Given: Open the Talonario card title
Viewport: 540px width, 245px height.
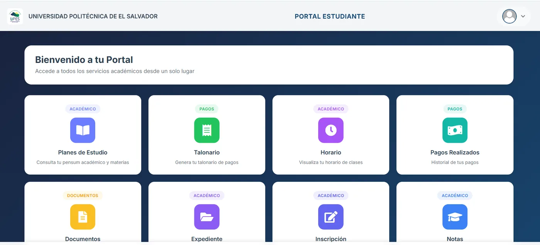Looking at the screenshot, I should (207, 152).
